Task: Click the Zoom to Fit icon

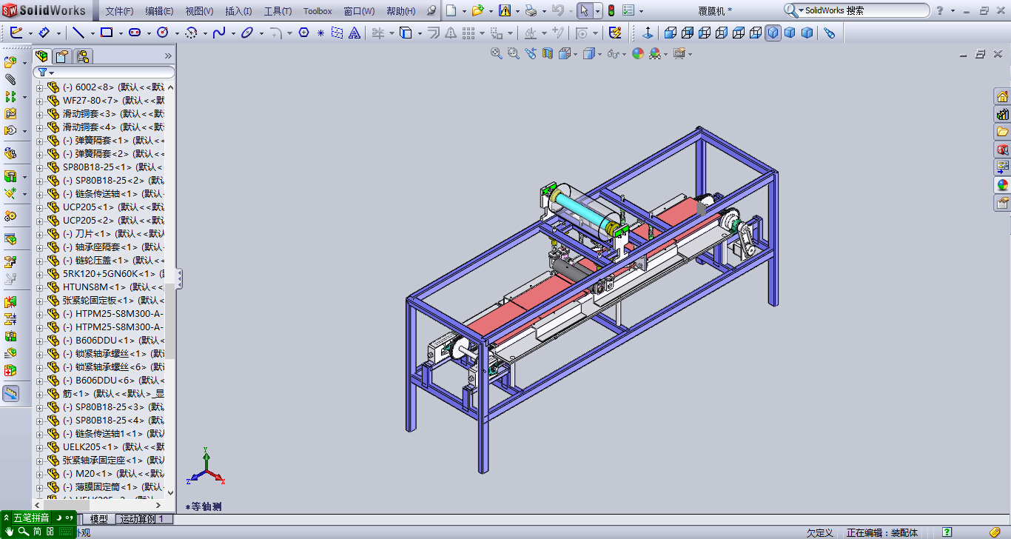Action: (497, 53)
